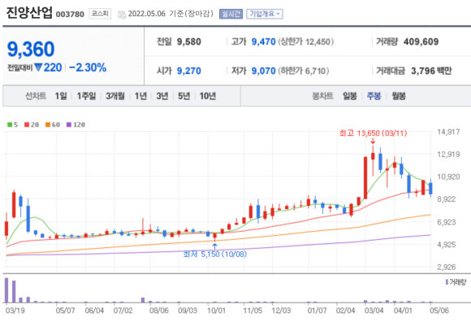471x322 pixels.
Task: Click the 최저 5,150 (10/08) marker
Action: click(214, 255)
